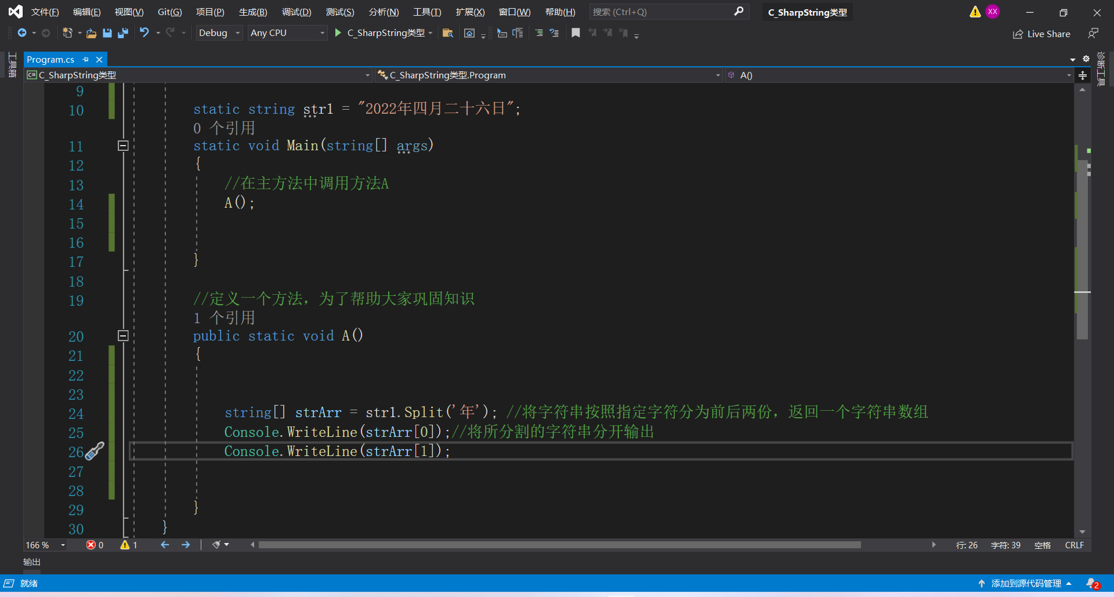The width and height of the screenshot is (1114, 597).
Task: Click the open file folder icon
Action: 91,33
